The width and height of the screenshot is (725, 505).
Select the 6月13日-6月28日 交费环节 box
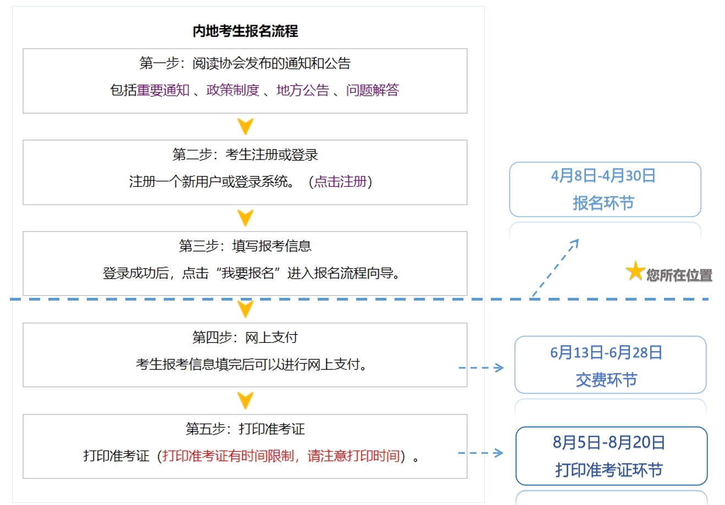point(610,365)
